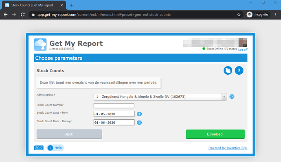Screen dimensions: 281x162
Task: Expand the Administration dropdown arrow
Action: coord(224,97)
